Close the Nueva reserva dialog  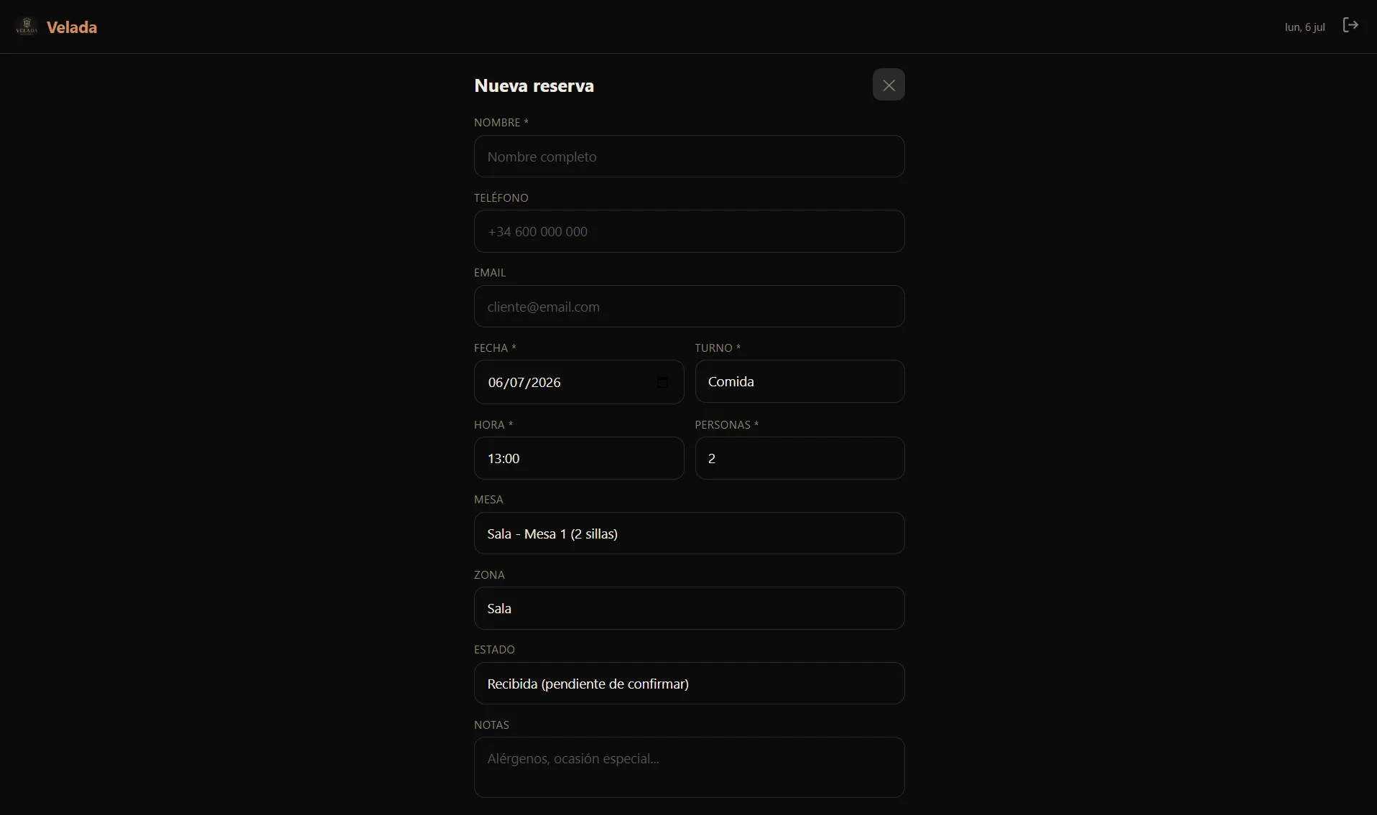coord(889,85)
